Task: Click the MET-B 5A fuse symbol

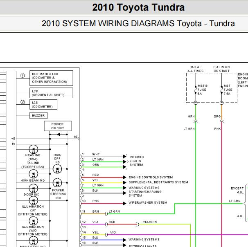Action: [196, 90]
